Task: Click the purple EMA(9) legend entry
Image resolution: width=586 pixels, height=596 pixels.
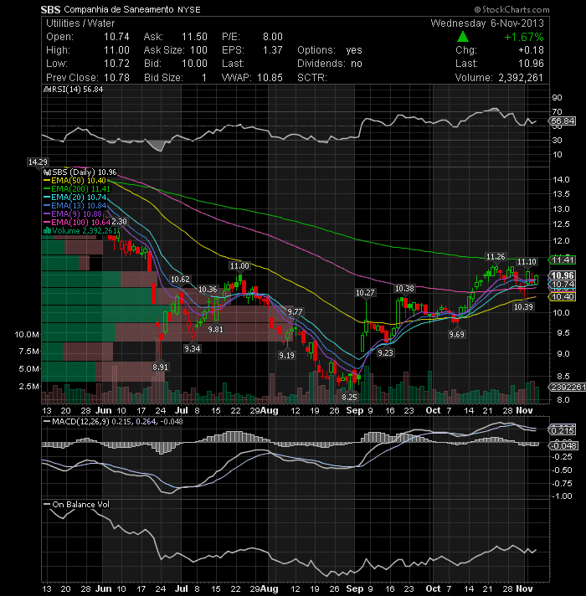Action: coord(73,214)
